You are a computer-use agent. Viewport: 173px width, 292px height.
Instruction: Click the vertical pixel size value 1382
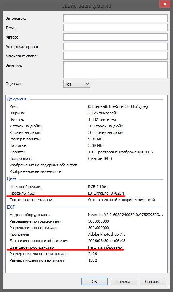tap(93, 260)
